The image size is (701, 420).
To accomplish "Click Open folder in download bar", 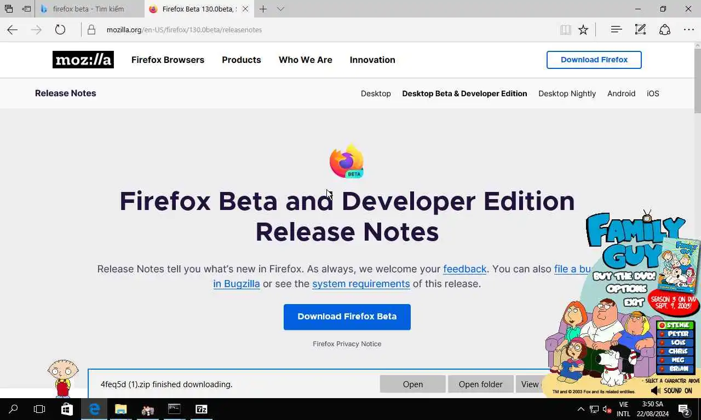I will tap(480, 384).
